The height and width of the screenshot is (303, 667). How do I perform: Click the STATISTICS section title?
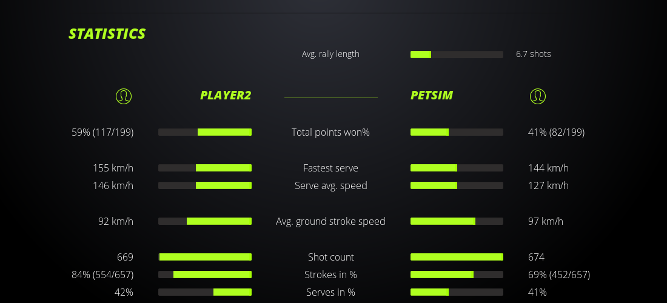tap(107, 34)
